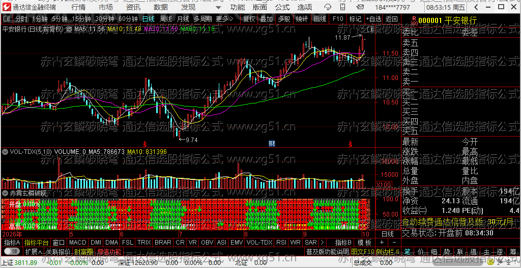Open the 版面 menu
The width and height of the screenshot is (521, 268).
pyautogui.click(x=260, y=7)
